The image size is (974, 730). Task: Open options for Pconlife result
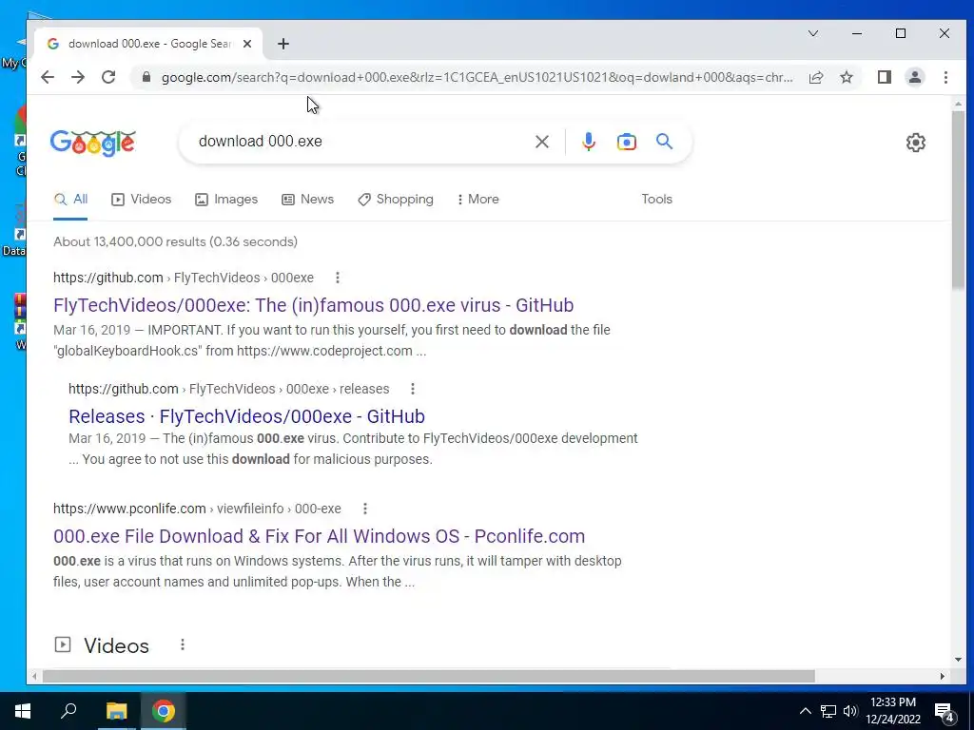pos(364,509)
